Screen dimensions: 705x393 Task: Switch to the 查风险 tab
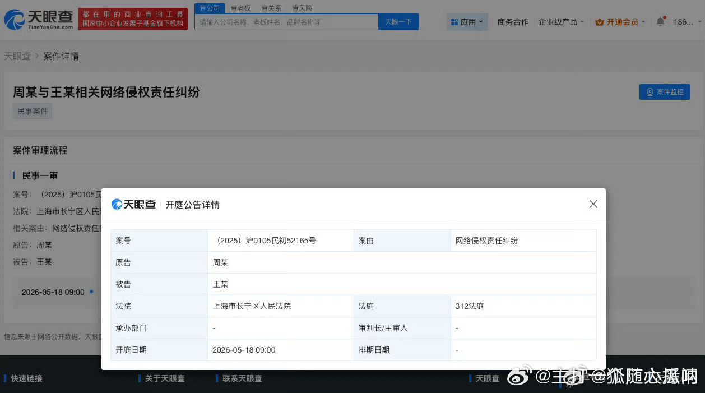302,8
